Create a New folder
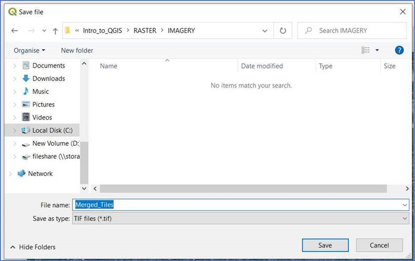This screenshot has height=261, width=415. click(x=77, y=50)
